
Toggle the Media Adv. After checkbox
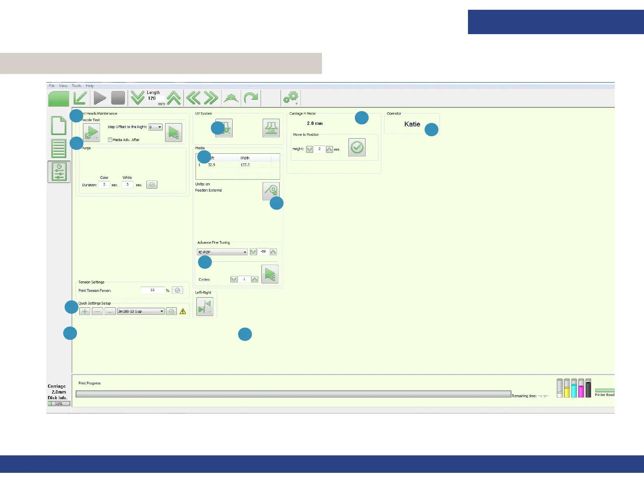(x=110, y=139)
